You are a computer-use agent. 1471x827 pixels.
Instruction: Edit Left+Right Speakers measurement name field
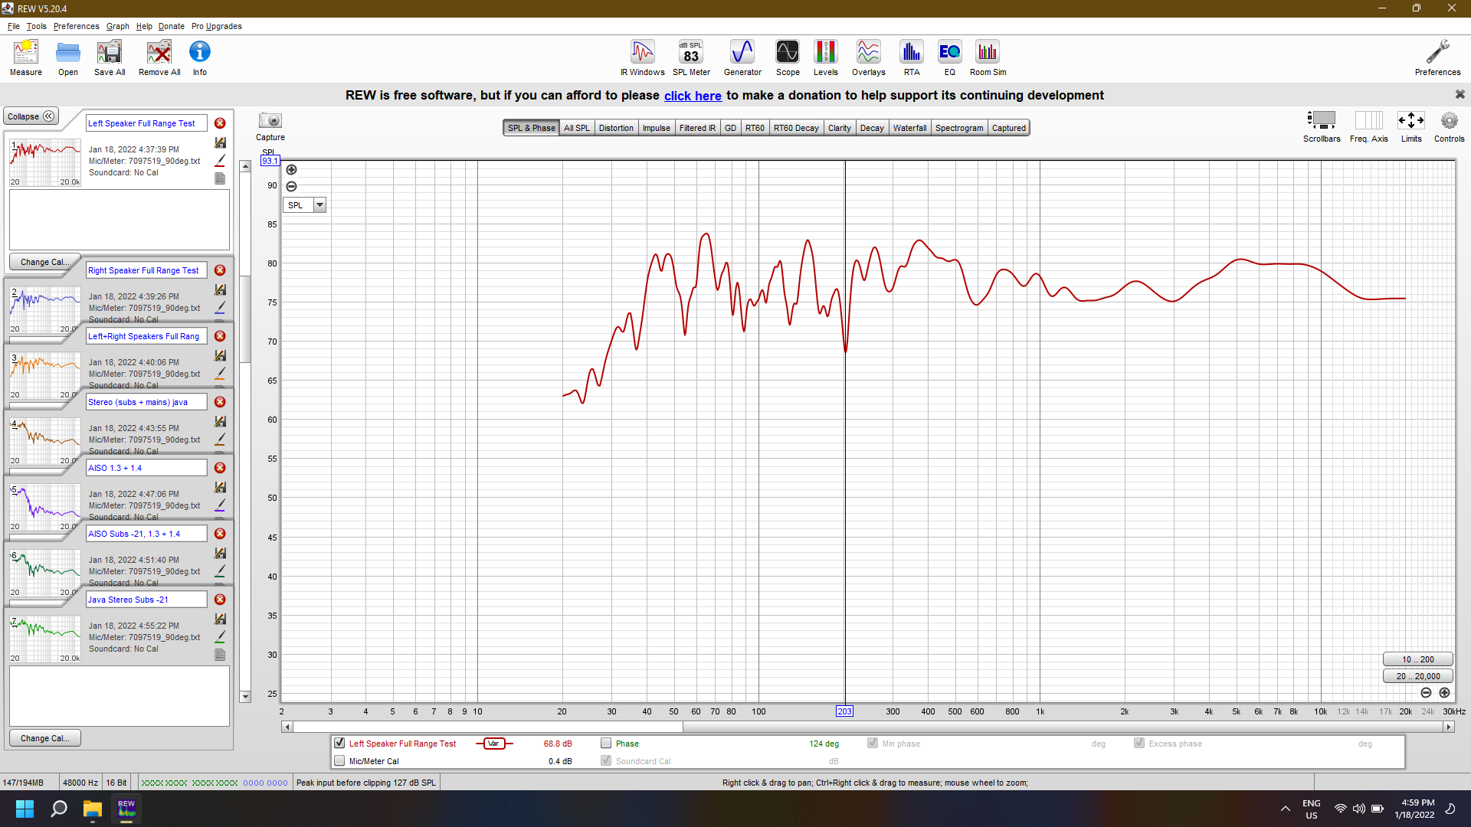146,336
